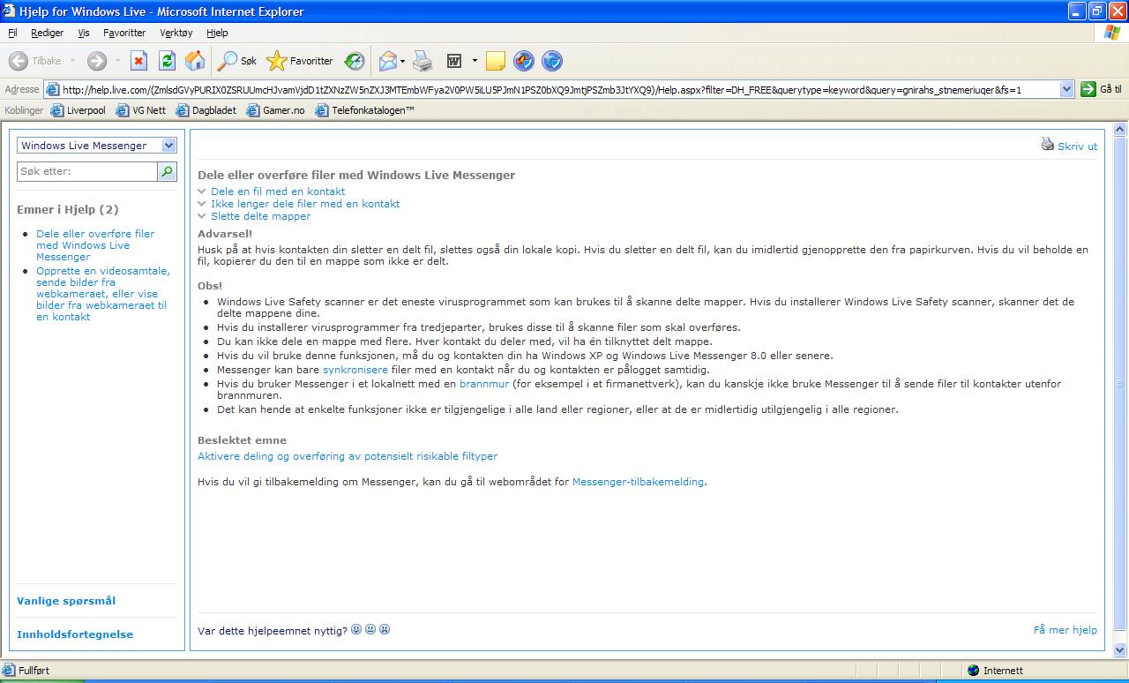This screenshot has height=683, width=1129.
Task: Open "Dele eller overføre filer" sidebar topic
Action: pyautogui.click(x=95, y=245)
